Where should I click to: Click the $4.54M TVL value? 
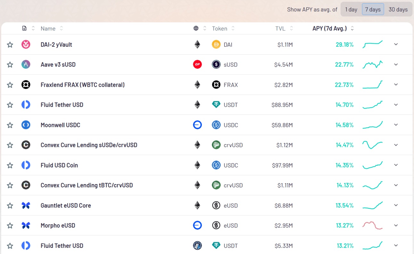point(284,65)
